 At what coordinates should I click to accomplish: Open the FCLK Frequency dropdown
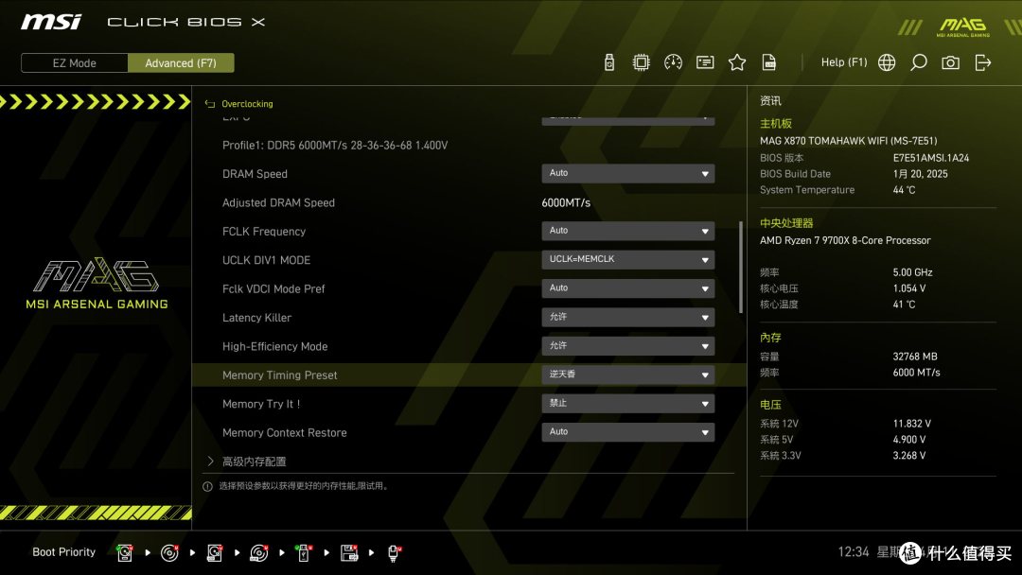pos(627,231)
